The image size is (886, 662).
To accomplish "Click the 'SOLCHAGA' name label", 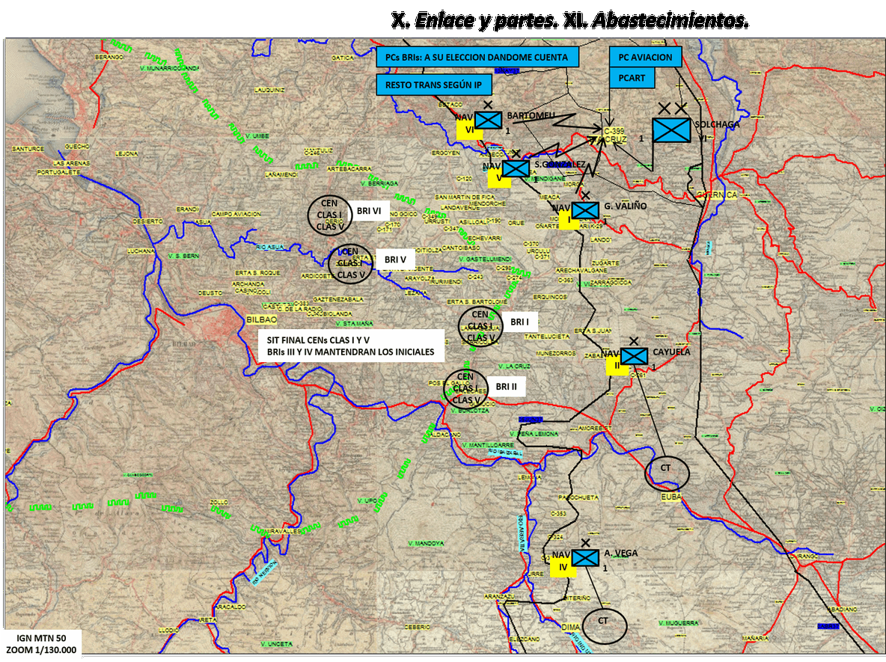I will pyautogui.click(x=717, y=124).
